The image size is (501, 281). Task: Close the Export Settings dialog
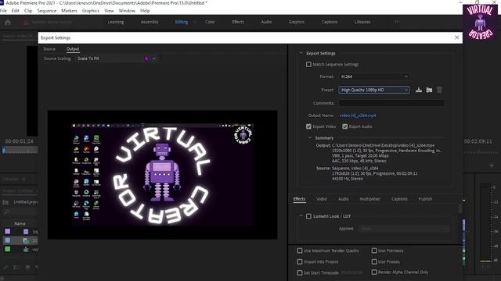(x=457, y=37)
